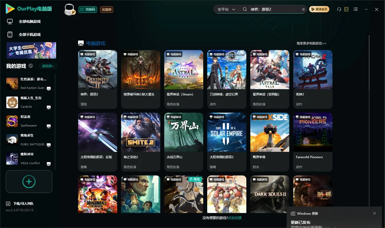Click the 点击反馈 feedback link
The width and height of the screenshot is (385, 228).
click(x=235, y=218)
